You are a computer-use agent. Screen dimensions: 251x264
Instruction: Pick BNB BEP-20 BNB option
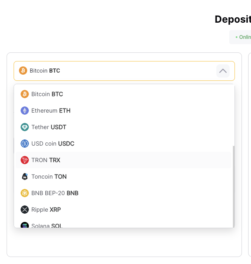(123, 193)
